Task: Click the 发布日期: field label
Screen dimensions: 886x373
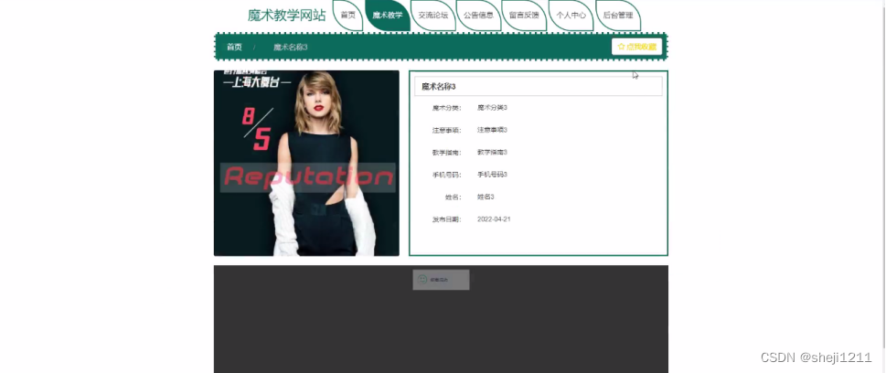Action: coord(447,219)
